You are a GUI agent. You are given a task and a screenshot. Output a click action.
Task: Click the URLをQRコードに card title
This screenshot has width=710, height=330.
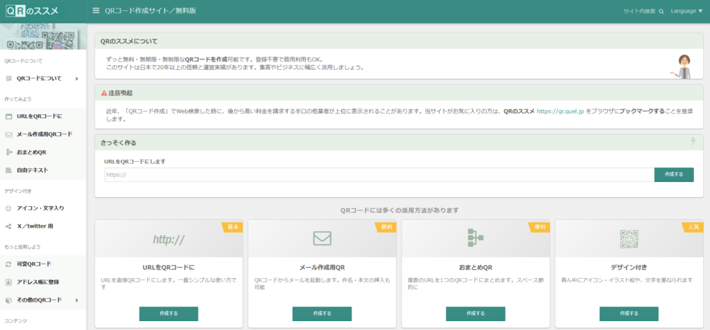click(x=168, y=267)
